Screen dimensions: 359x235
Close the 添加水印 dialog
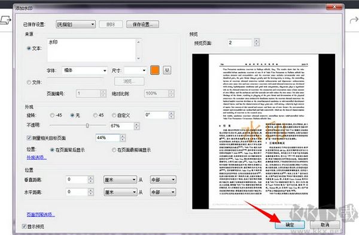(x=334, y=7)
